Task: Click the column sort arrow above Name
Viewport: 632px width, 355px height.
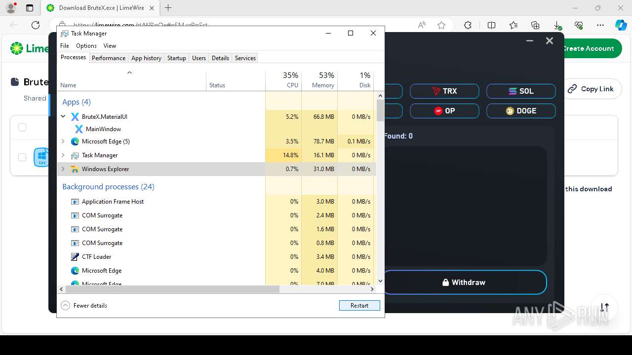Action: 130,73
